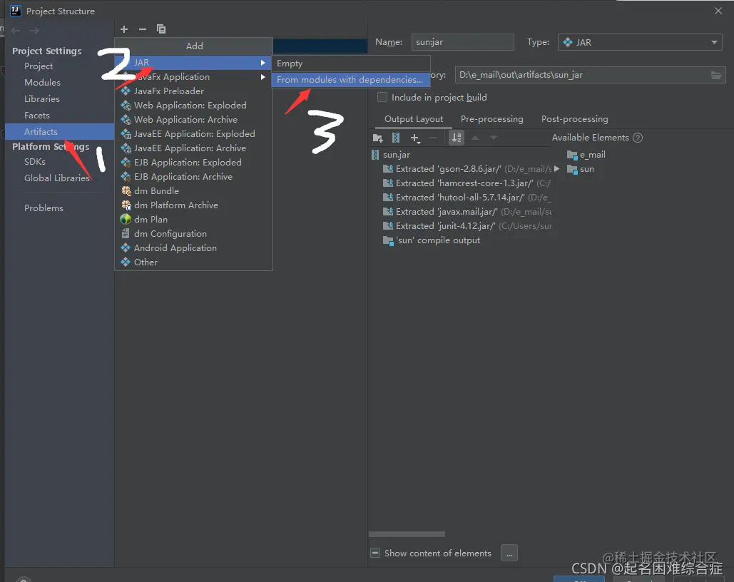Screen dimensions: 734x582
Task: Select EJB Application: Archive entry
Action: (193, 176)
